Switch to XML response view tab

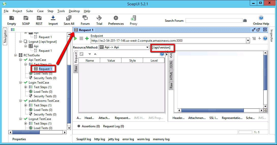coord(171,56)
